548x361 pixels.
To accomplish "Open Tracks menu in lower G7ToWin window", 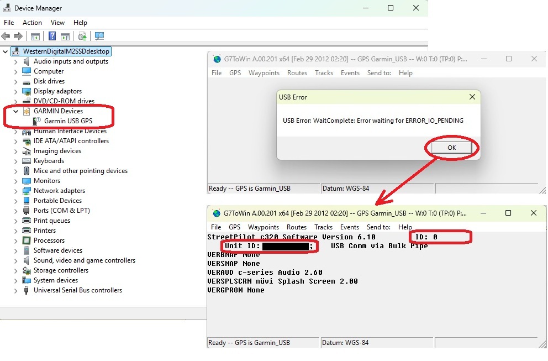I will coord(323,227).
